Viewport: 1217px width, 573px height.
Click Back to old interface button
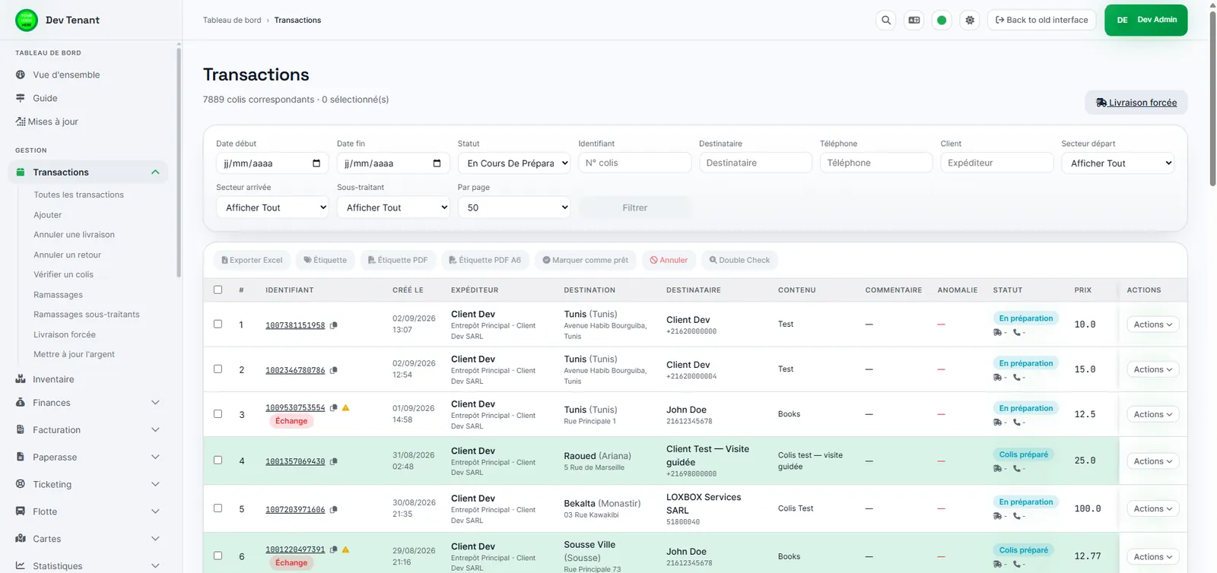1042,21
